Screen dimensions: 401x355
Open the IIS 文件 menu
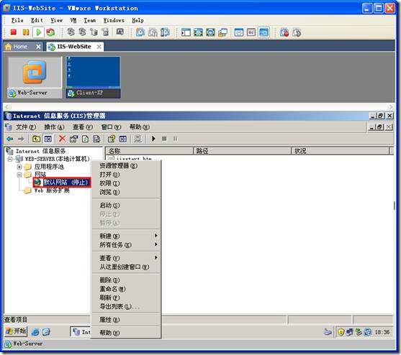coord(26,127)
